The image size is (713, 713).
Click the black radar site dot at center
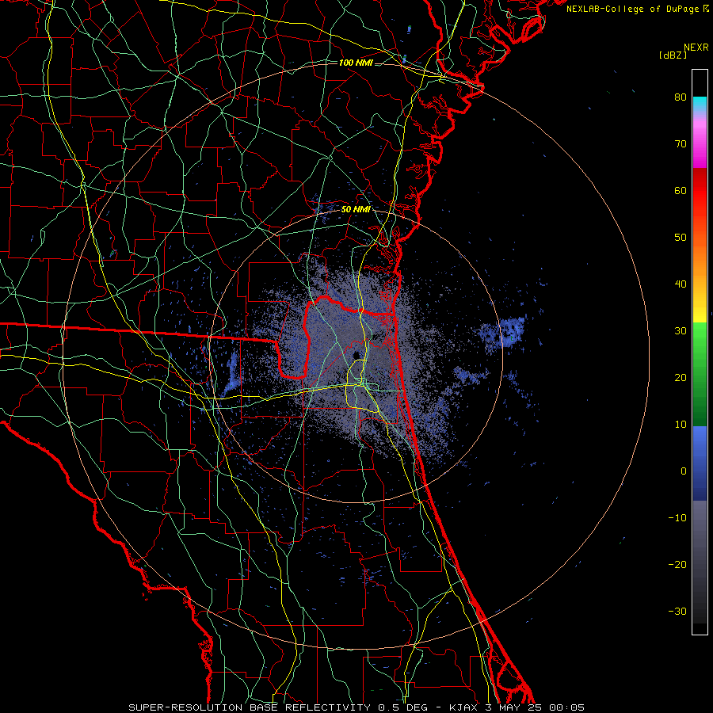[356, 355]
